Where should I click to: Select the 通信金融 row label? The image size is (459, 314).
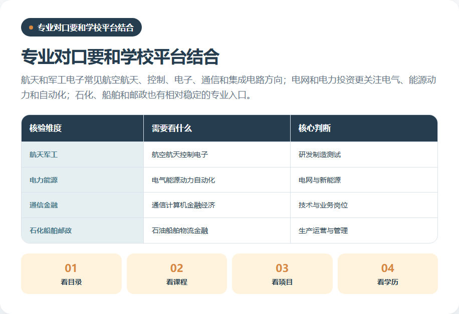(82, 205)
